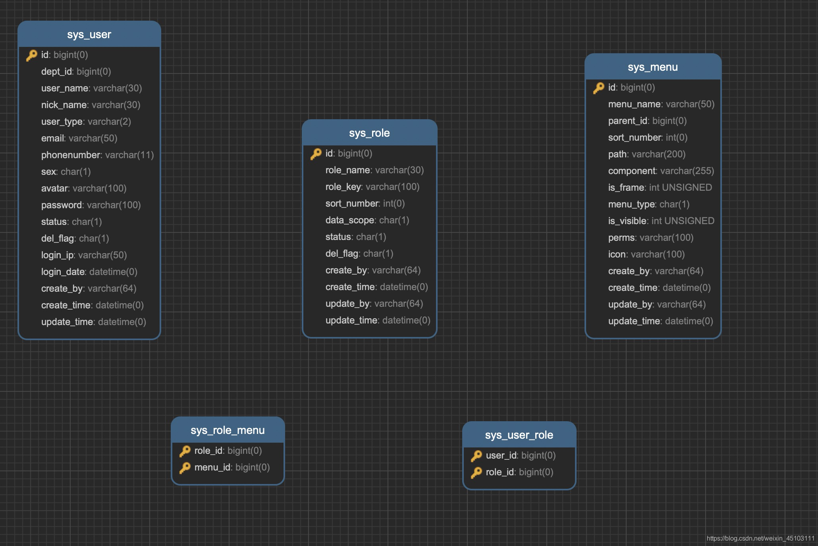Click login_date: datetime(0) field
818x546 pixels.
pyautogui.click(x=89, y=272)
